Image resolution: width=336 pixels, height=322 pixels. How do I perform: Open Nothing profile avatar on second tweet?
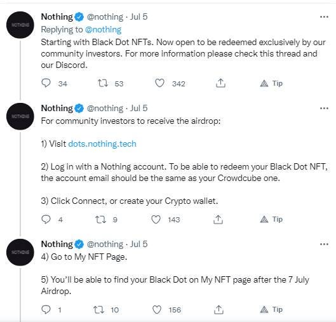coord(20,116)
